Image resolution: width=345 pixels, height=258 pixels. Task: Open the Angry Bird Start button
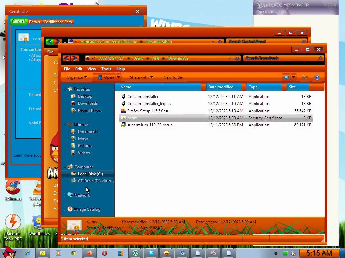pos(8,252)
